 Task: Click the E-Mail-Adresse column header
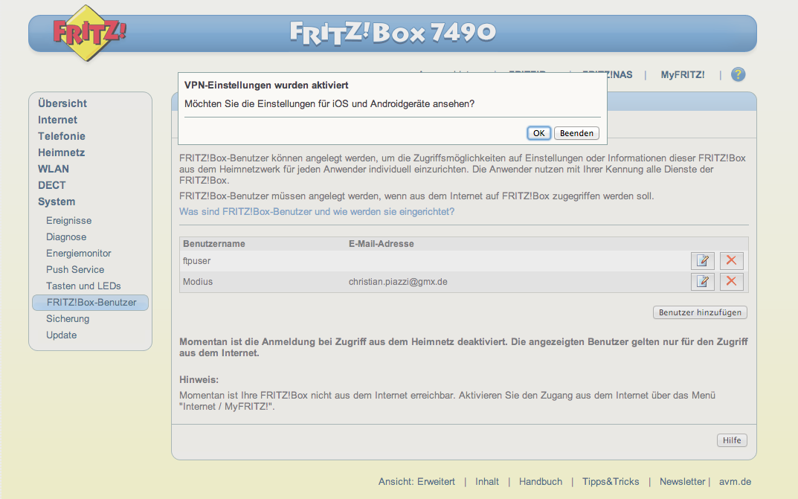point(382,244)
